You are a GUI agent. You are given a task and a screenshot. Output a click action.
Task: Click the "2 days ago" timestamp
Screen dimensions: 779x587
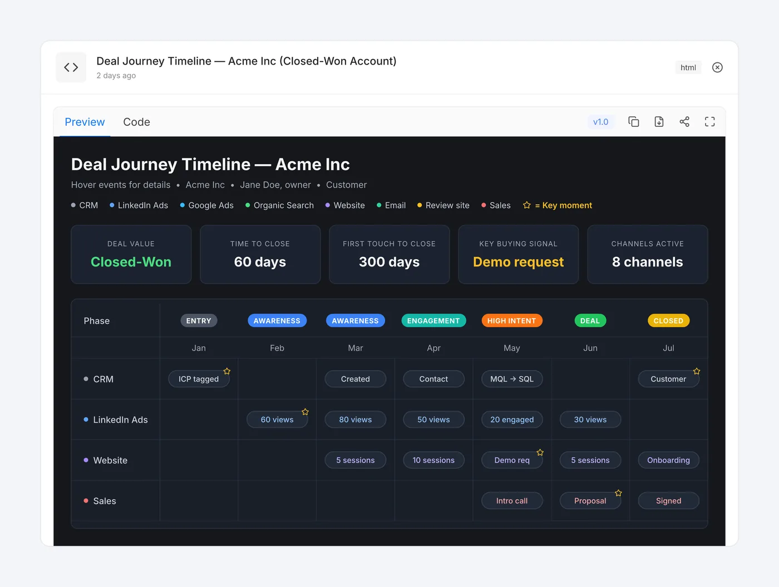point(116,76)
